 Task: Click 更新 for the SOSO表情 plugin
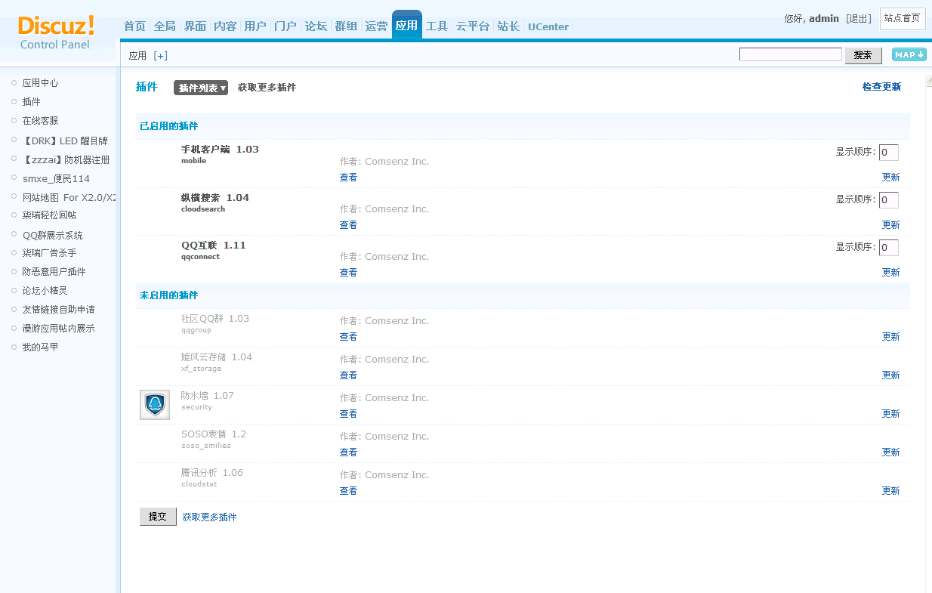[x=891, y=452]
